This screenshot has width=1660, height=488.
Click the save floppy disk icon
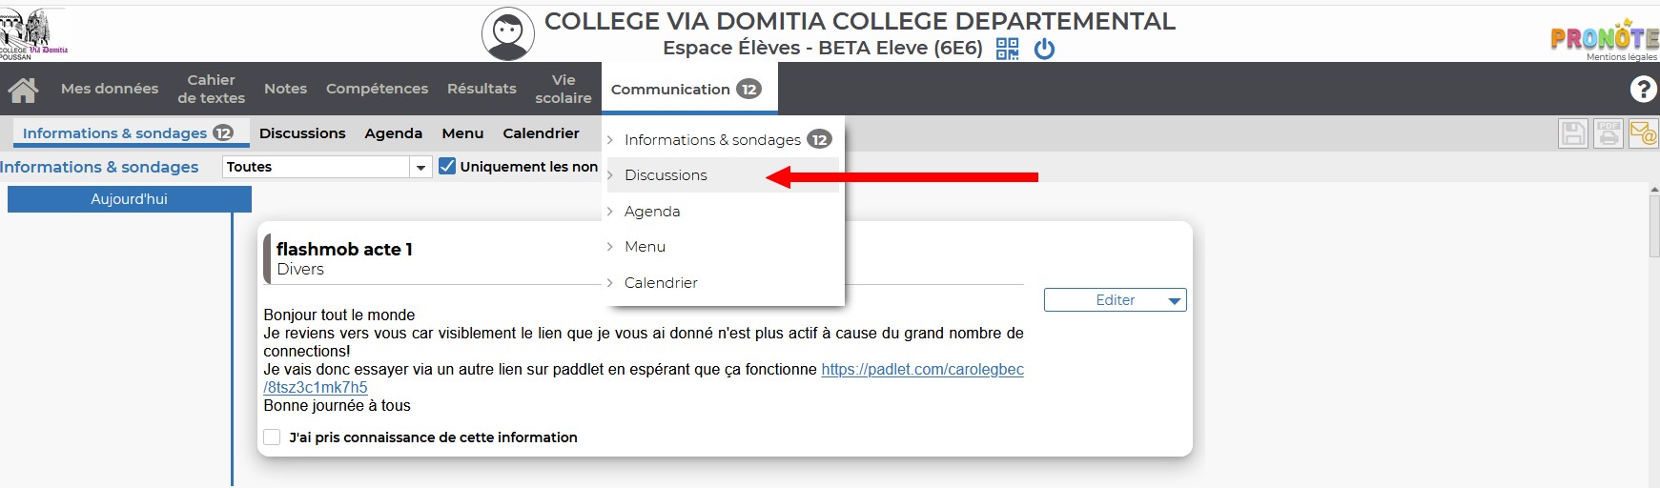pos(1573,133)
